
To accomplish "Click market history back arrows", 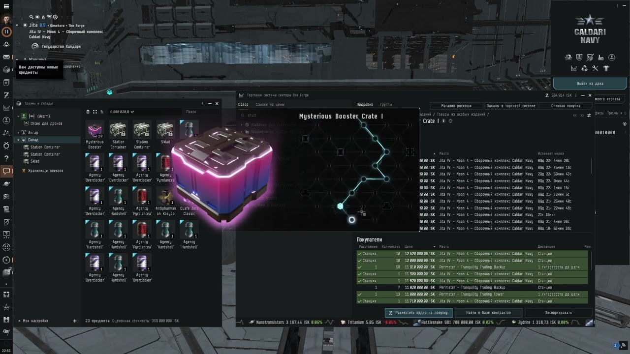I will (574, 115).
